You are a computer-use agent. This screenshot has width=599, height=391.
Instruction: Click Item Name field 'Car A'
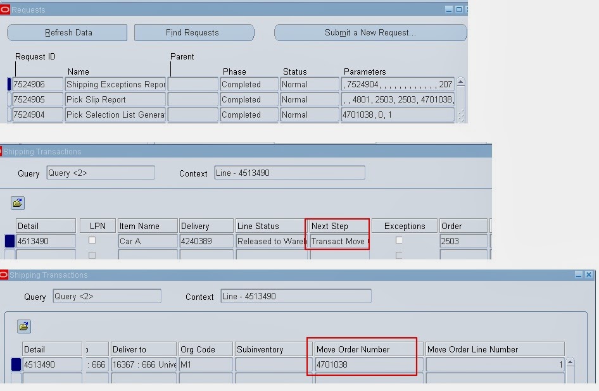point(148,241)
